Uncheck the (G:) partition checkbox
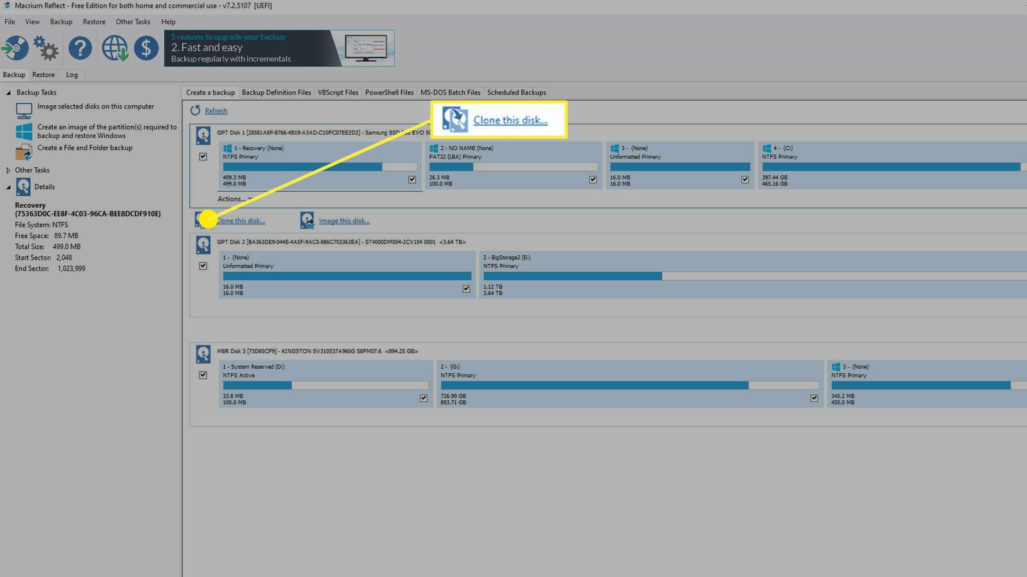This screenshot has width=1027, height=577. click(x=815, y=398)
